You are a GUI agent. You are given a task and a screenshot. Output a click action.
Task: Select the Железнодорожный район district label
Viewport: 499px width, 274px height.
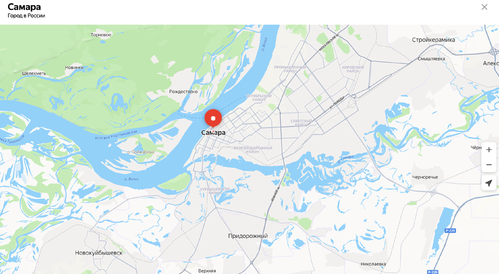pos(252,150)
